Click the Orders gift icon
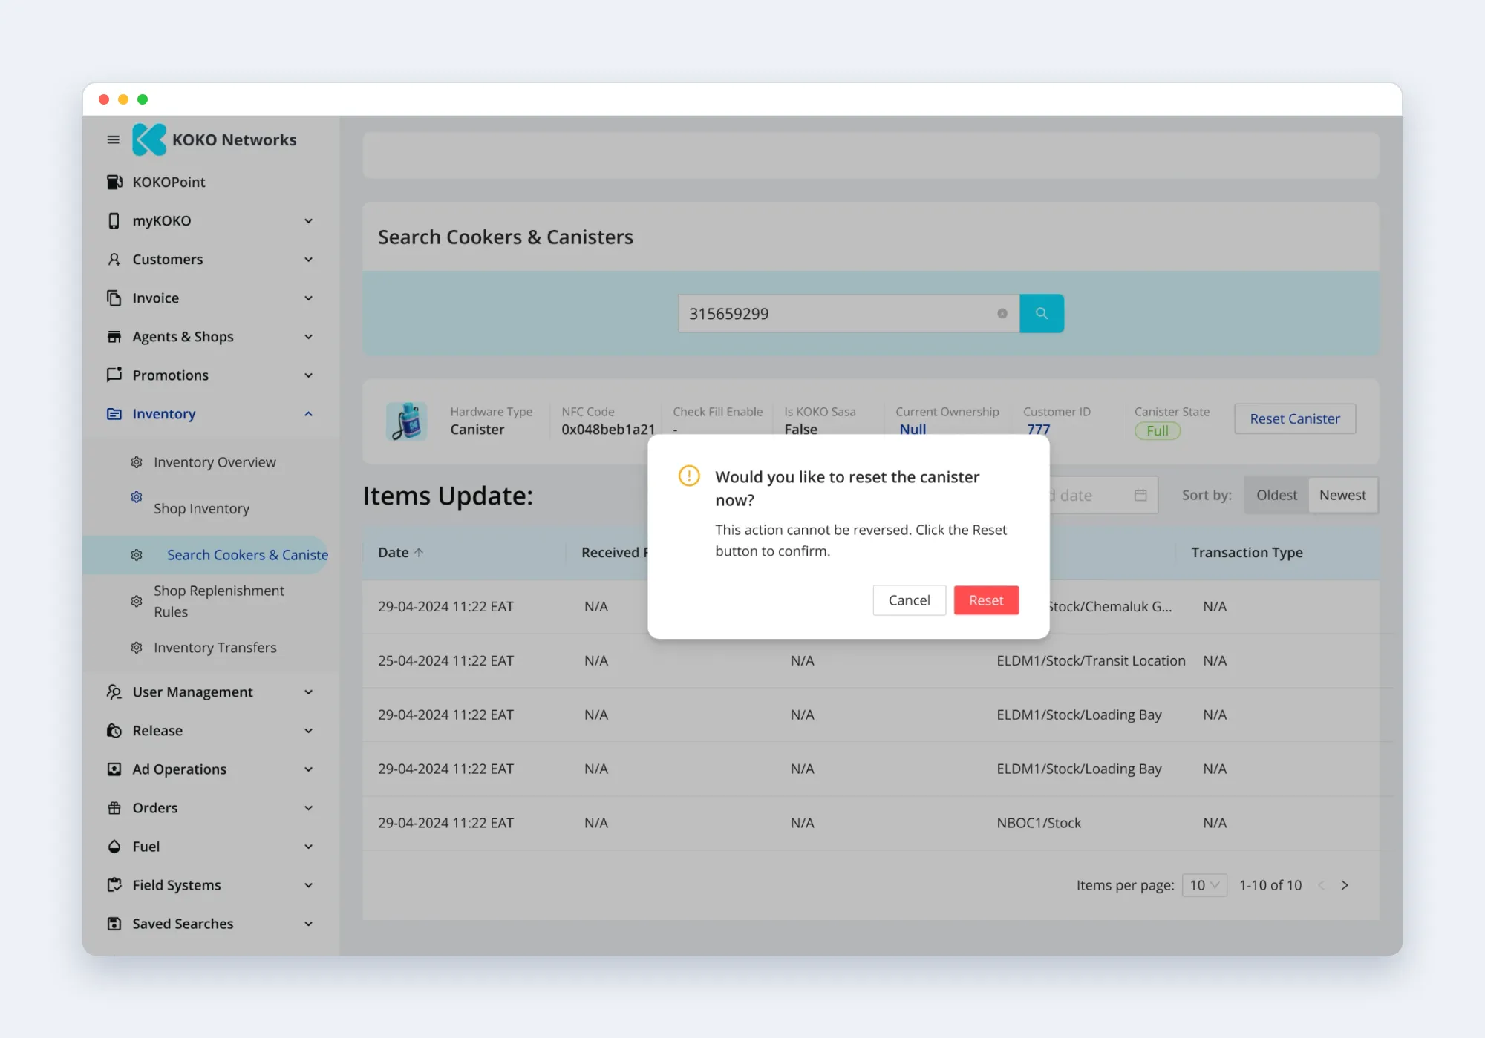Viewport: 1485px width, 1038px height. tap(114, 807)
